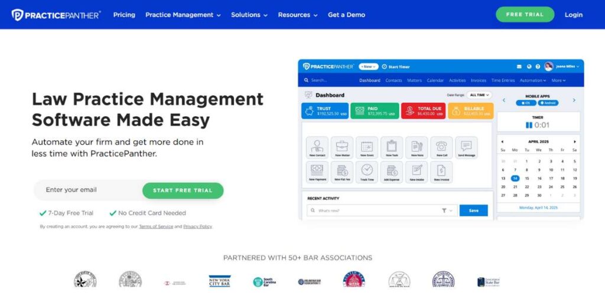This screenshot has width=605, height=302.
Task: Go to previous month in April 2025 calendar
Action: click(x=502, y=142)
